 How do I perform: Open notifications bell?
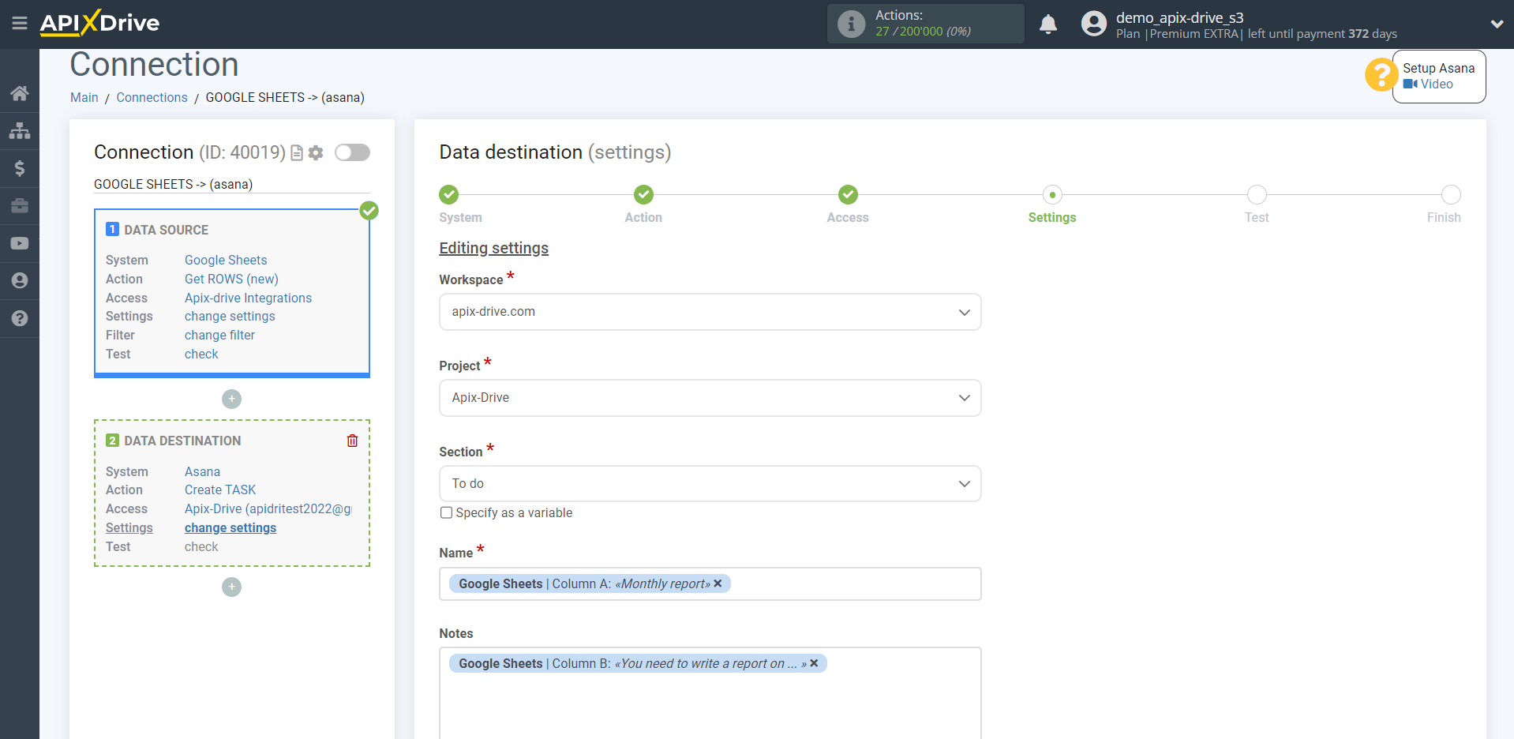point(1048,24)
